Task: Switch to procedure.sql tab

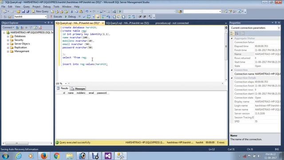Action: 172,23
